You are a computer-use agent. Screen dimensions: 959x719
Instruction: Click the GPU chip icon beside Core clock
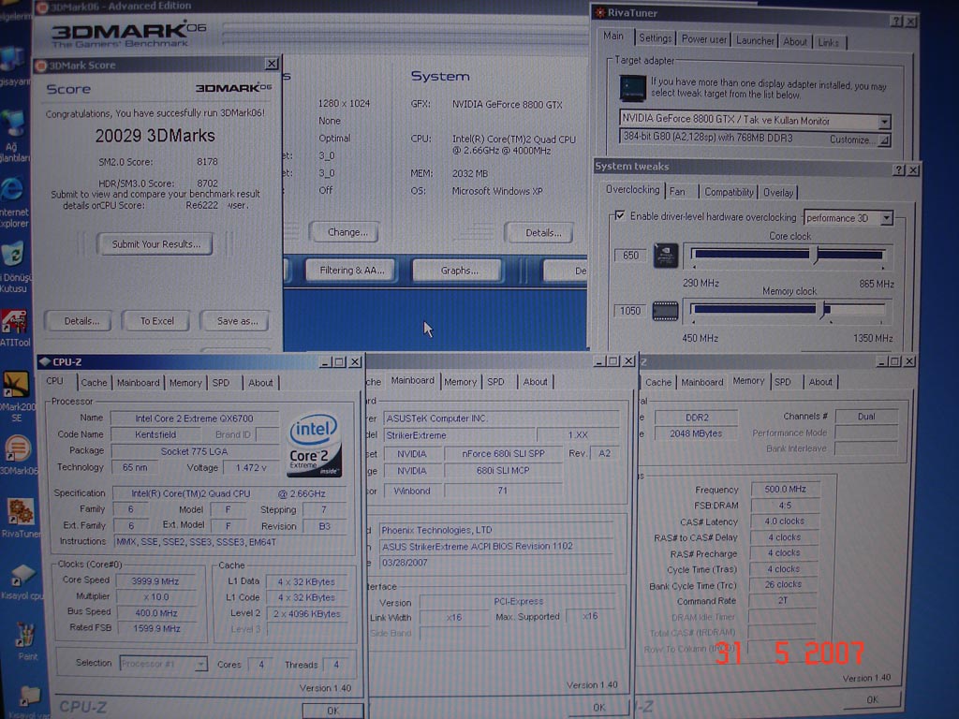(x=665, y=255)
